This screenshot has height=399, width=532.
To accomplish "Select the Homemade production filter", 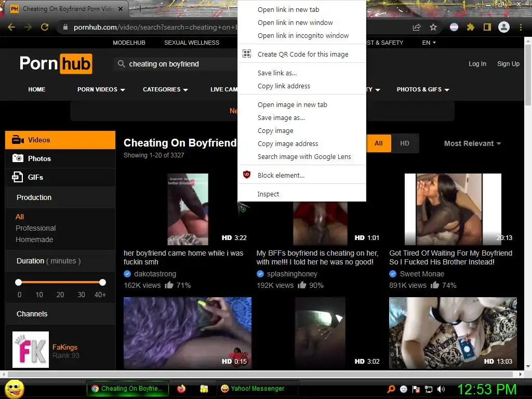I will 34,240.
